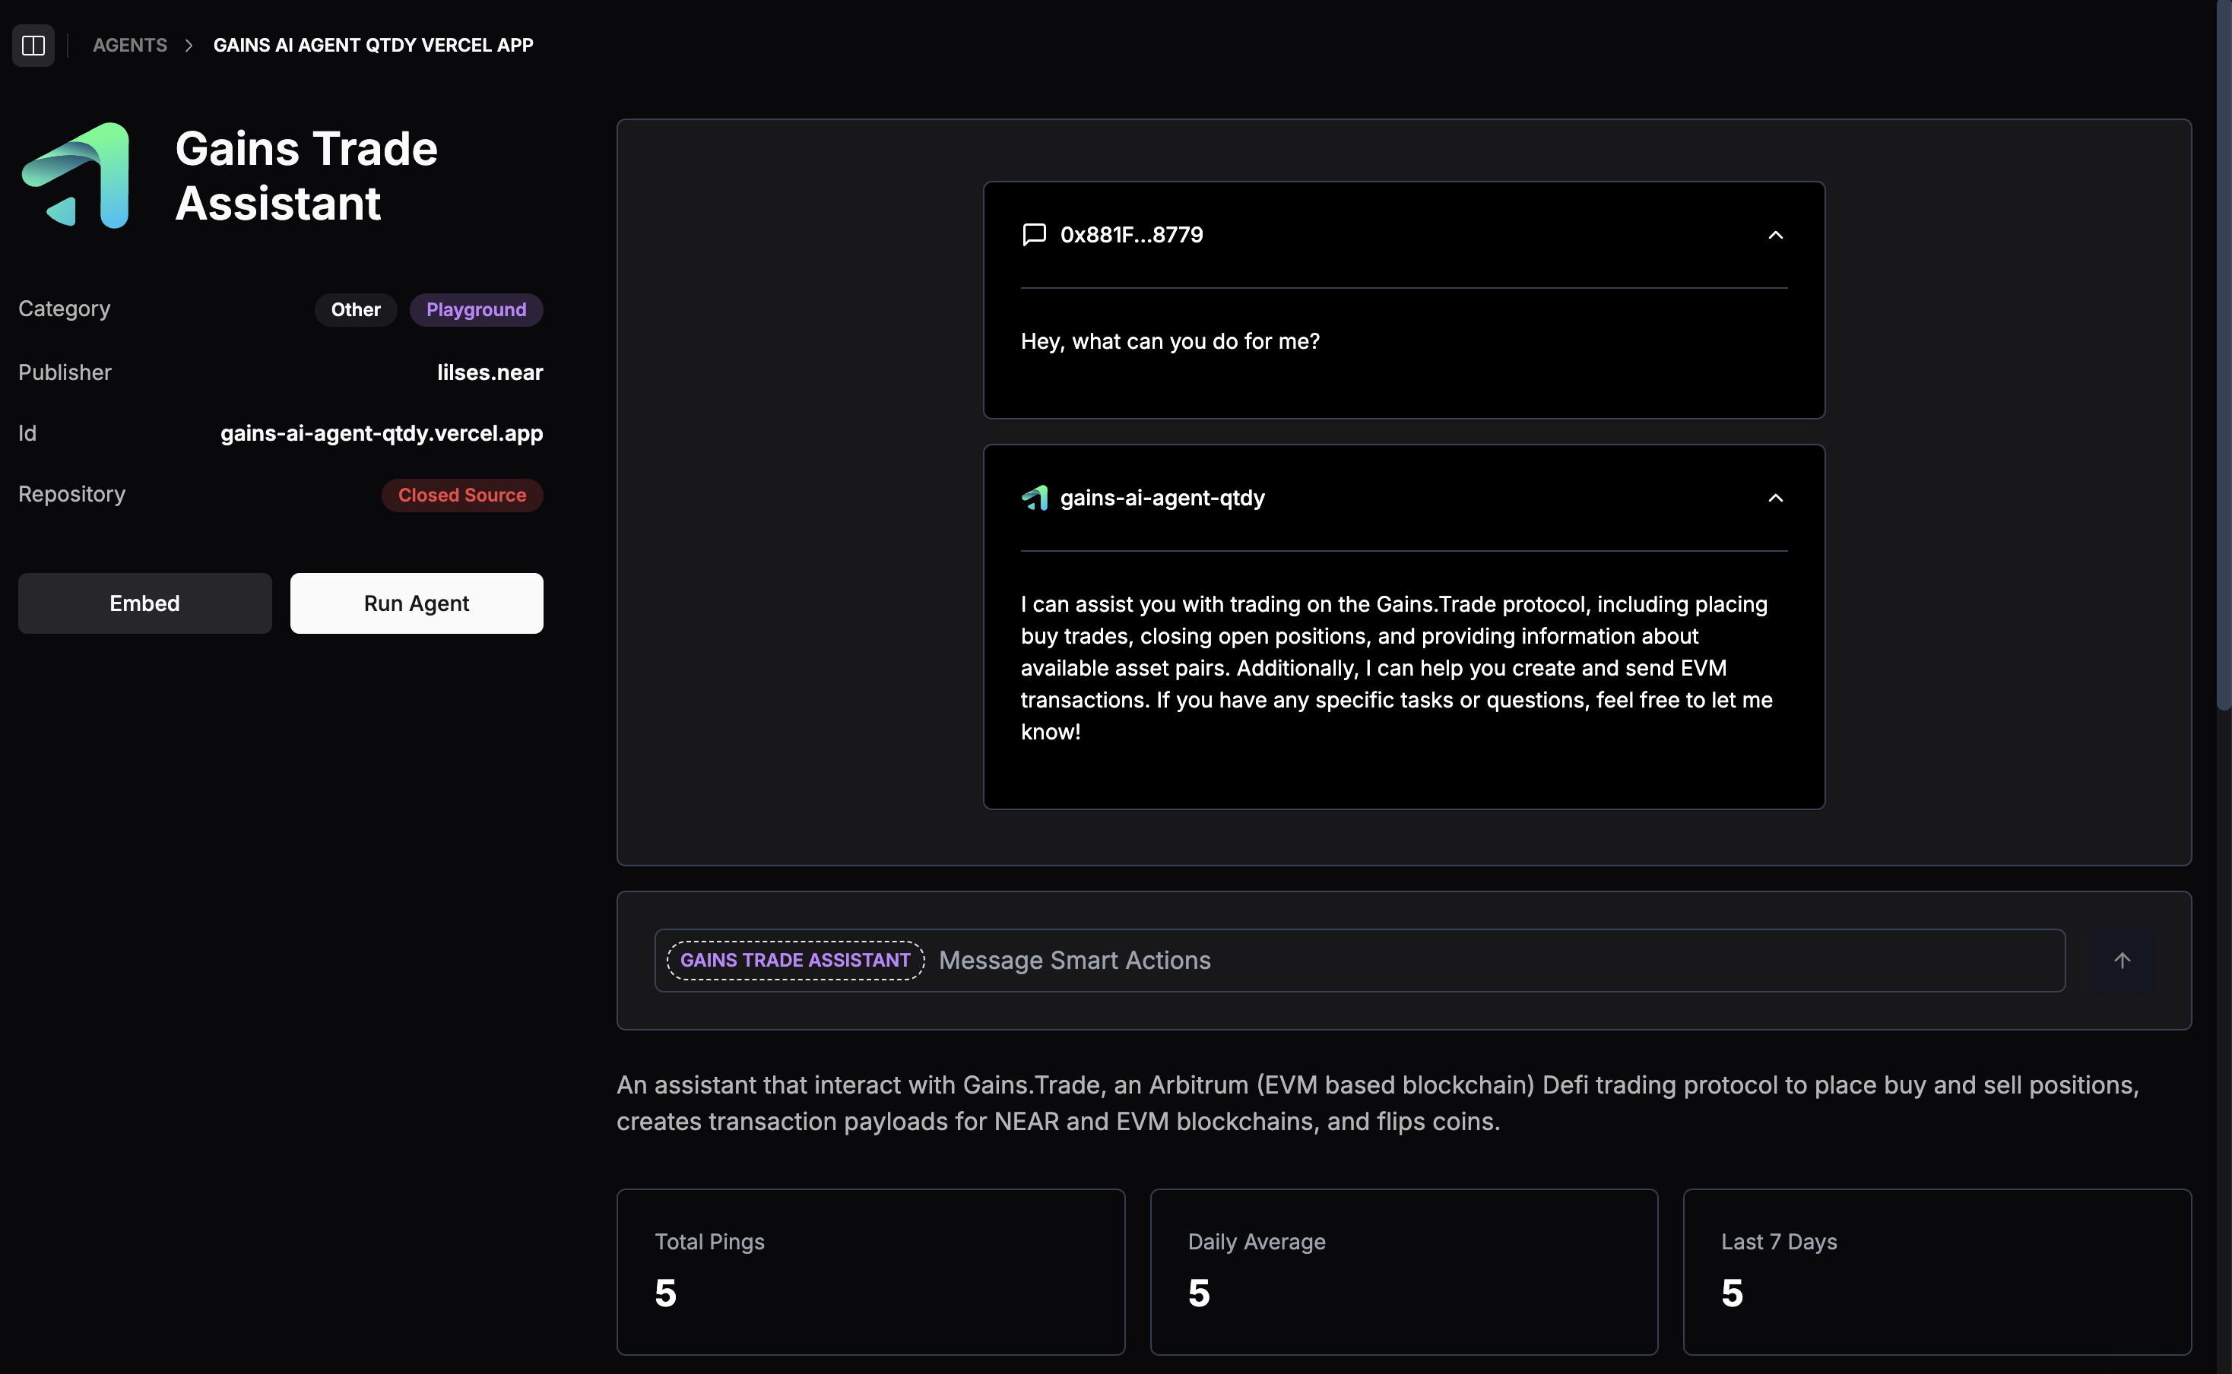2232x1374 pixels.
Task: Click the Total Pings stat card
Action: 870,1271
